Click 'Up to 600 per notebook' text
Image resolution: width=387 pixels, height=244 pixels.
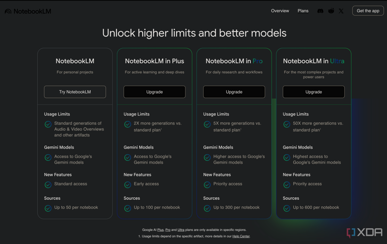tap(316, 207)
